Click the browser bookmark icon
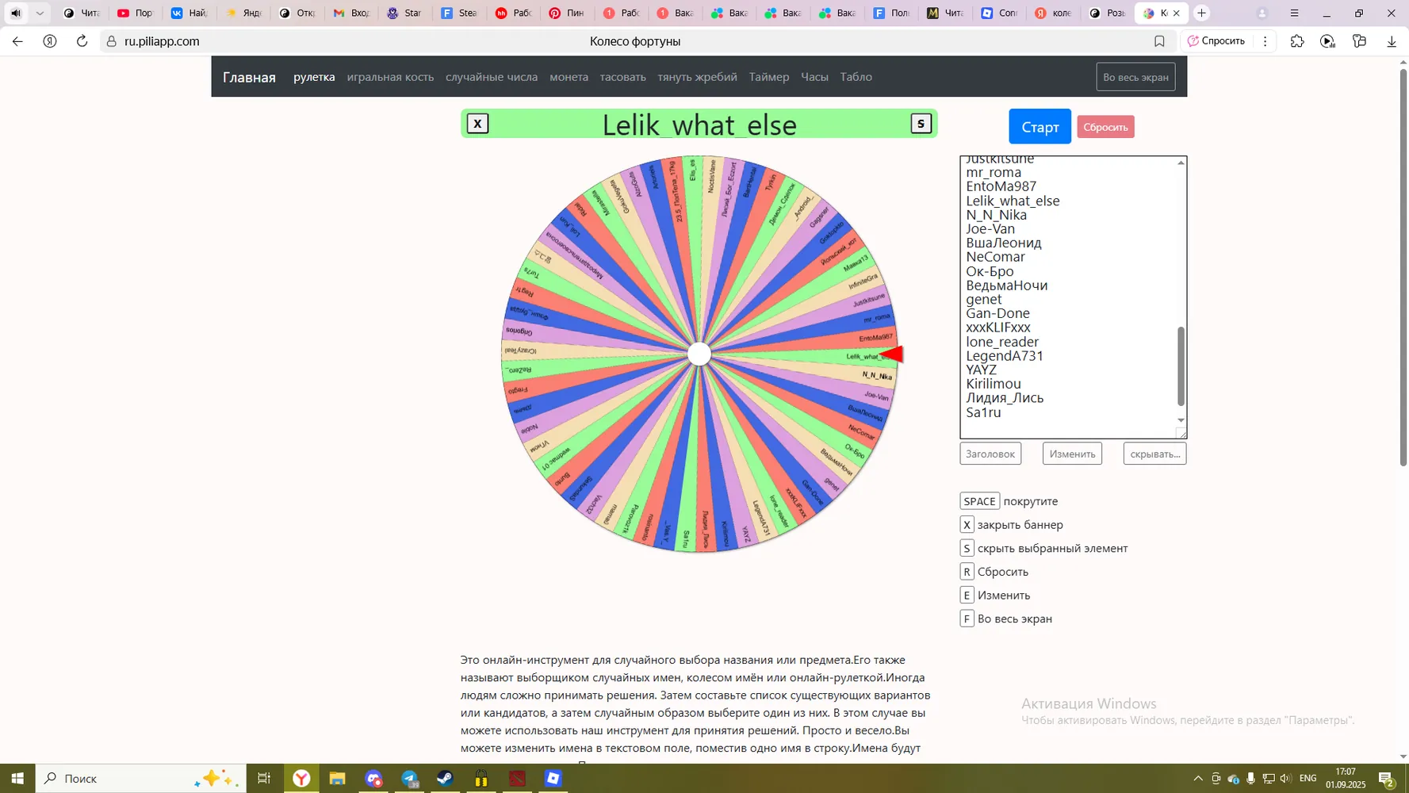Image resolution: width=1409 pixels, height=793 pixels. 1159,41
